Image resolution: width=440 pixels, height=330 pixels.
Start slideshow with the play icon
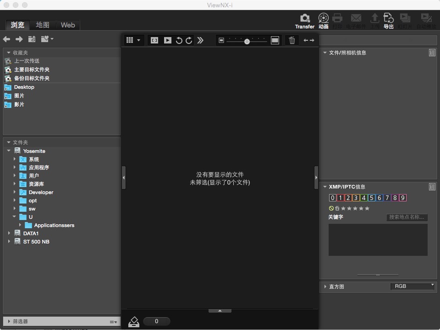[168, 40]
